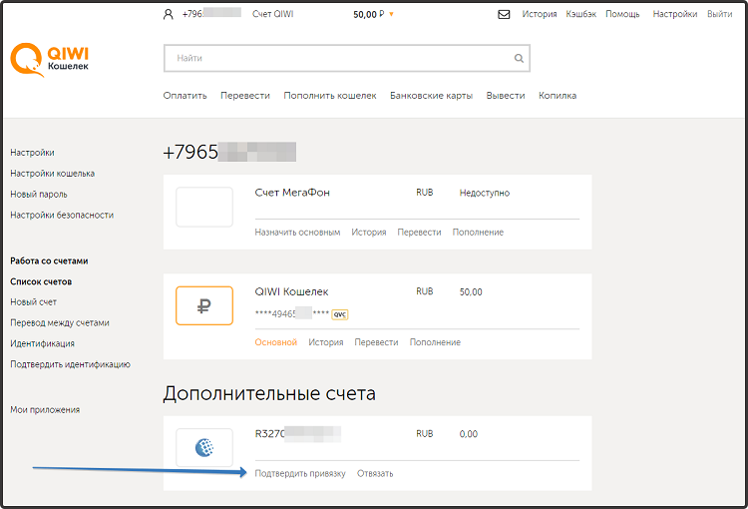Open История in top header
748x509 pixels.
(539, 14)
